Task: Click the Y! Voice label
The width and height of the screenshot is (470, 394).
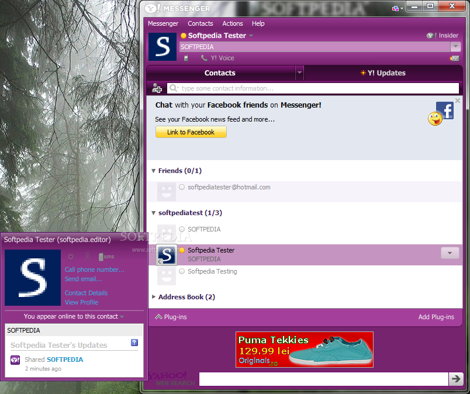Action: click(x=222, y=58)
